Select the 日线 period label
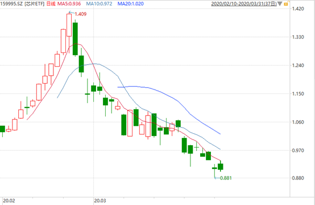The height and width of the screenshot is (205, 315). (51, 3)
